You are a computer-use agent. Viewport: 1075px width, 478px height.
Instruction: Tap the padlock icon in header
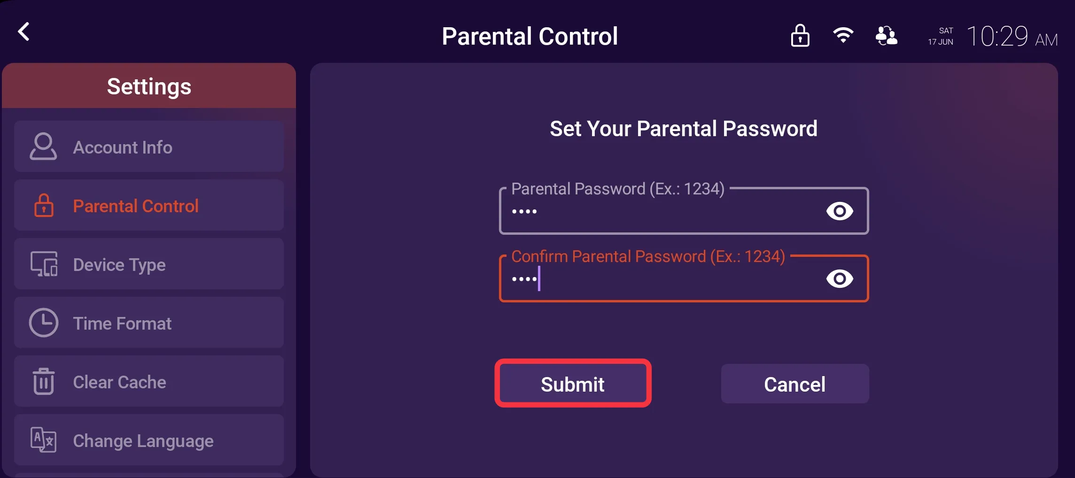click(800, 36)
